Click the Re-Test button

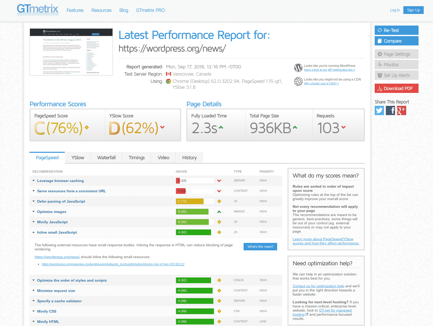[396, 30]
